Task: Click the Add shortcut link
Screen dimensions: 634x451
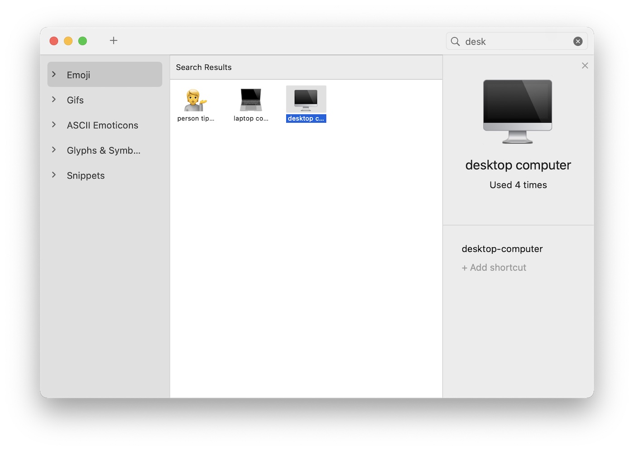Action: [494, 268]
